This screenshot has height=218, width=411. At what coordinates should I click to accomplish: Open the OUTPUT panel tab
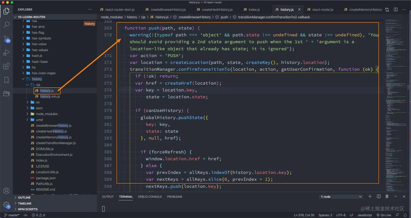108,197
